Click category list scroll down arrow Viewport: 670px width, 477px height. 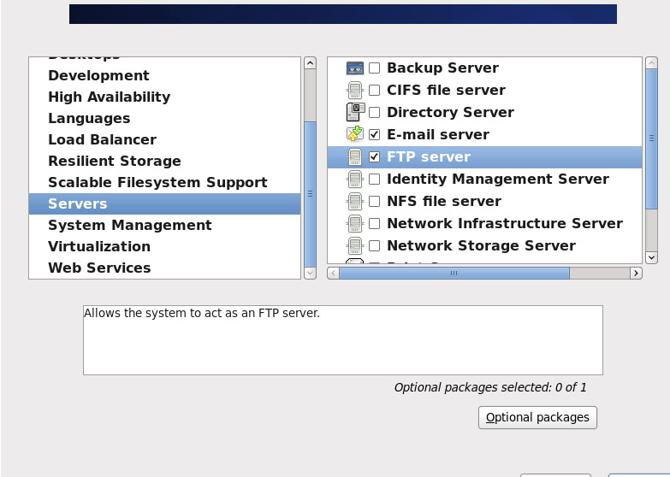[x=311, y=273]
